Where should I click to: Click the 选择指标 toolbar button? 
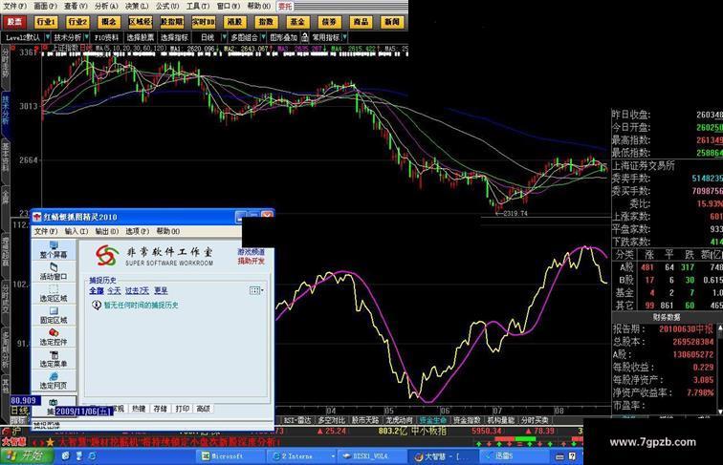pos(174,37)
